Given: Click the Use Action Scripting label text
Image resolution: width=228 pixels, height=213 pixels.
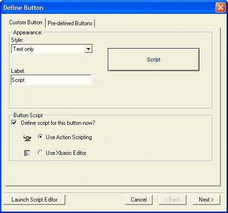Looking at the screenshot, I should tap(69, 137).
